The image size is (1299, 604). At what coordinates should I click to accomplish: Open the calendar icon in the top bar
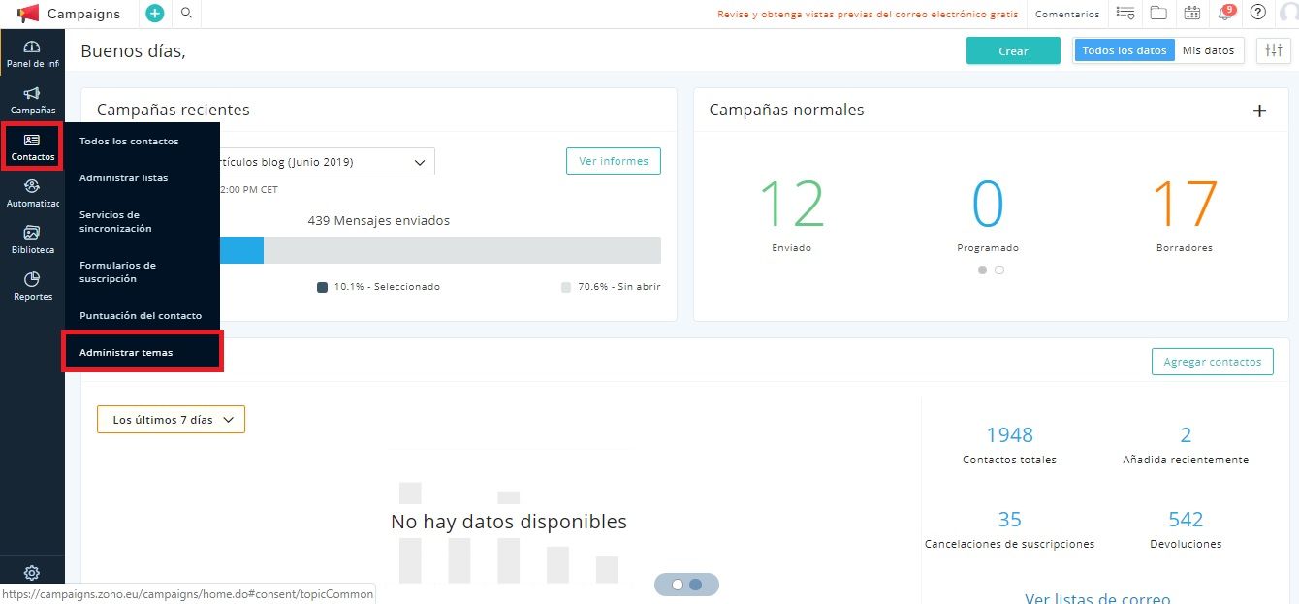point(1190,14)
